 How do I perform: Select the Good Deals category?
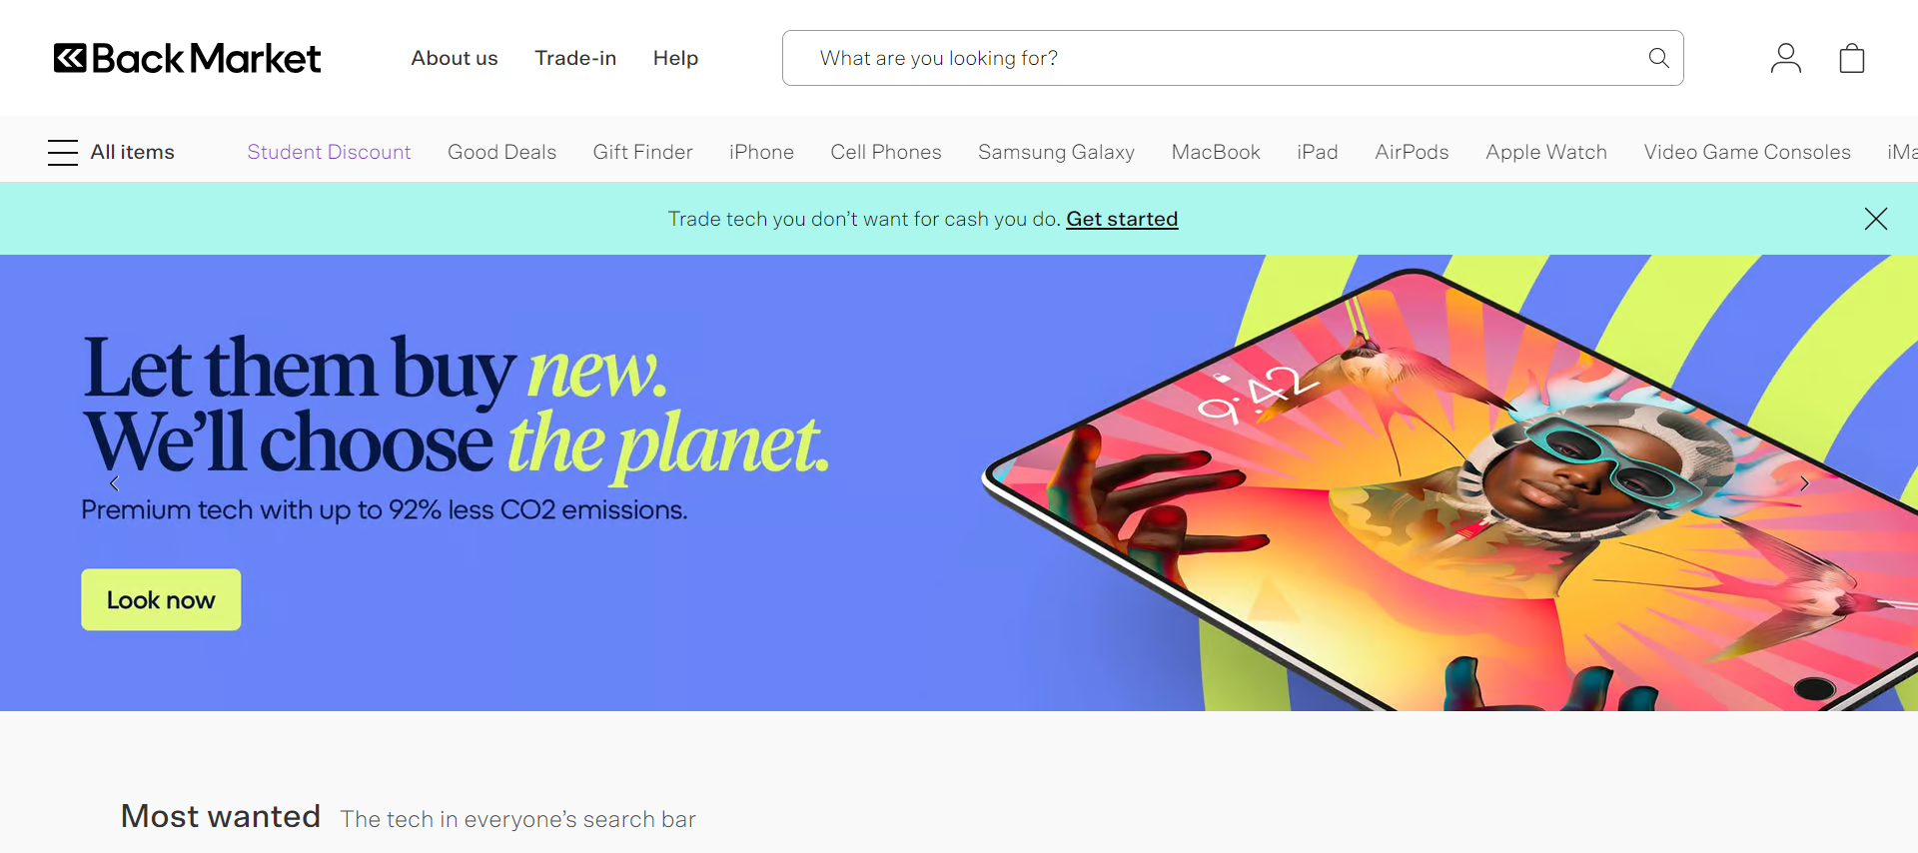(x=501, y=152)
